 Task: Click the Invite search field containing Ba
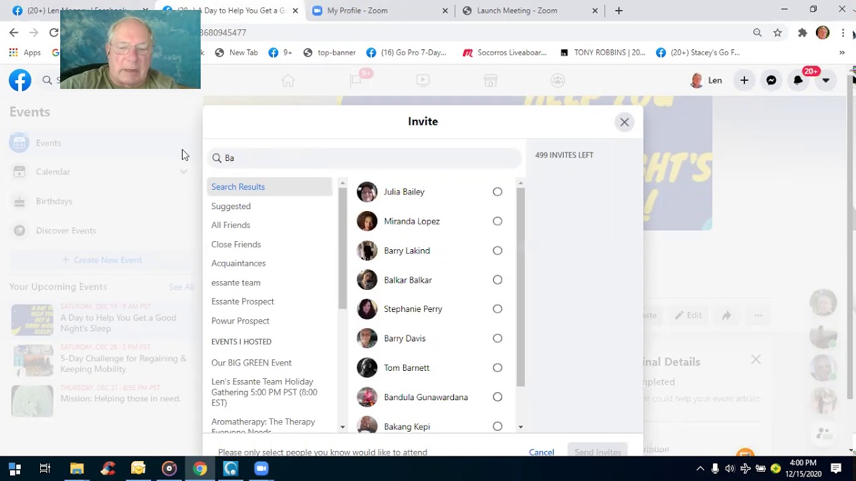tap(364, 158)
